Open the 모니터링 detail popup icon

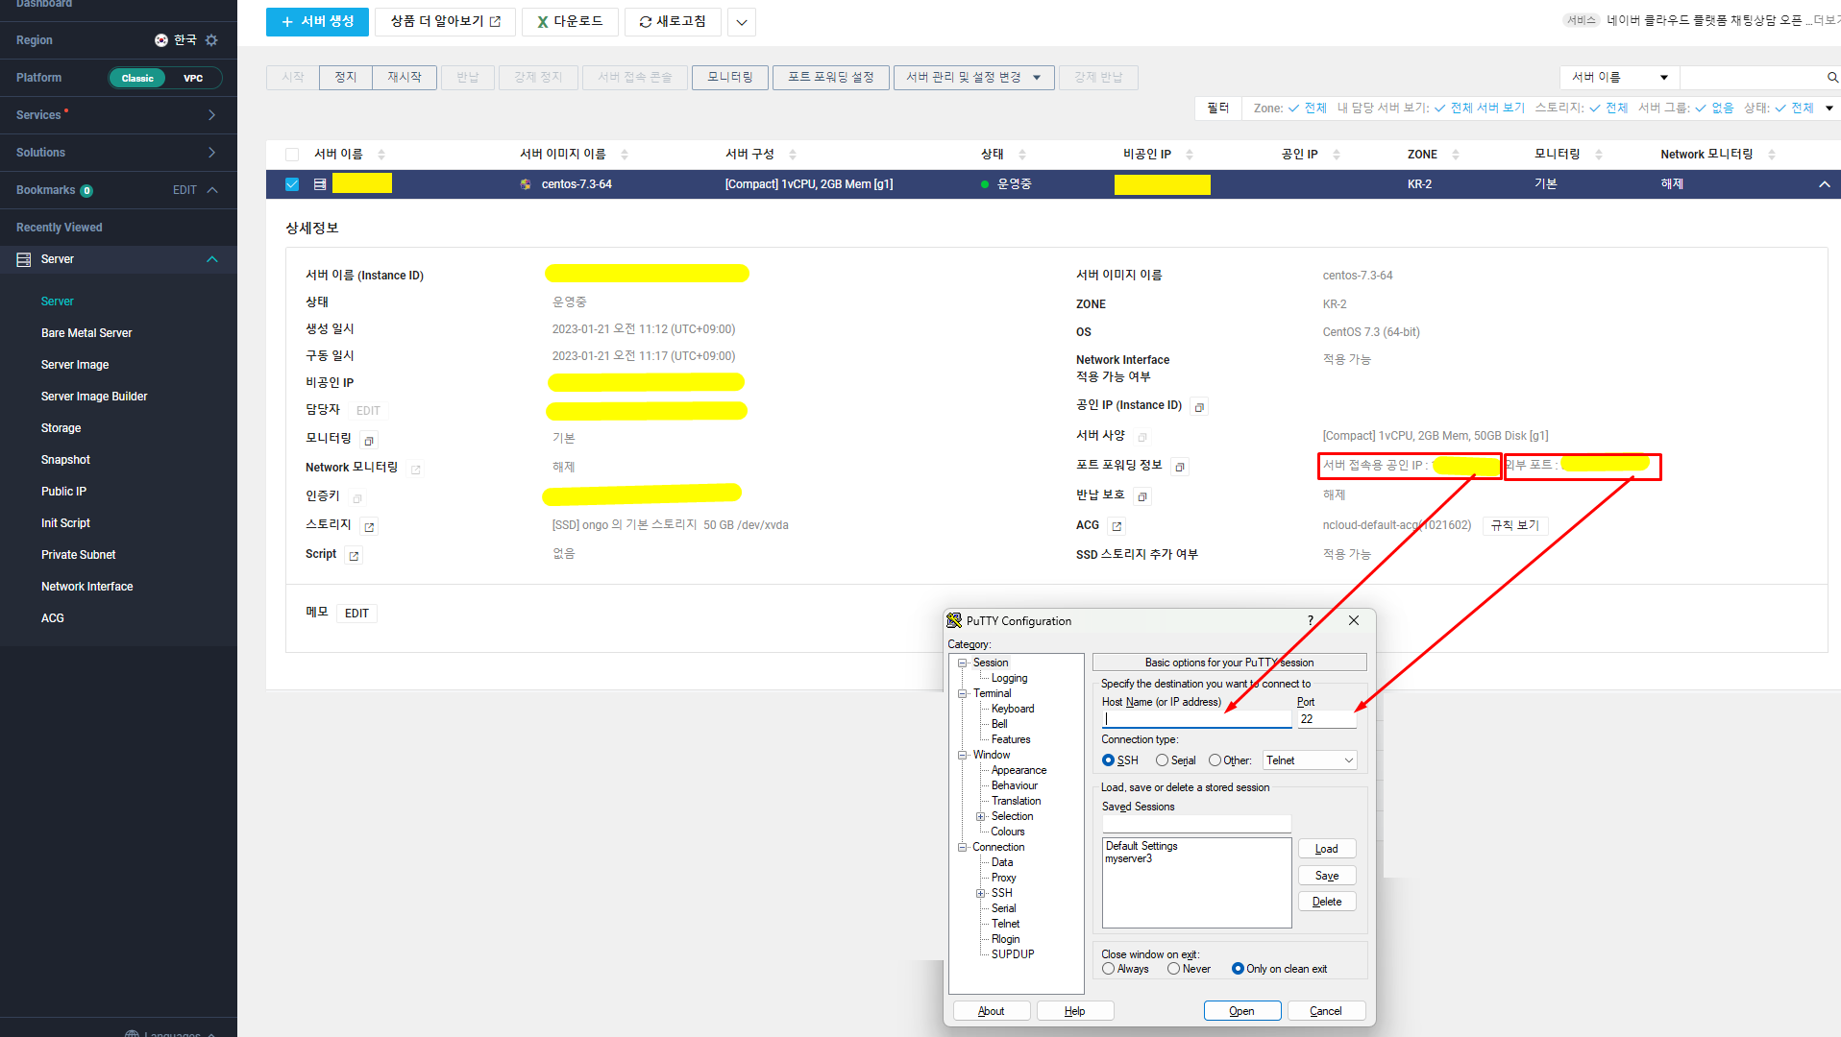click(369, 441)
